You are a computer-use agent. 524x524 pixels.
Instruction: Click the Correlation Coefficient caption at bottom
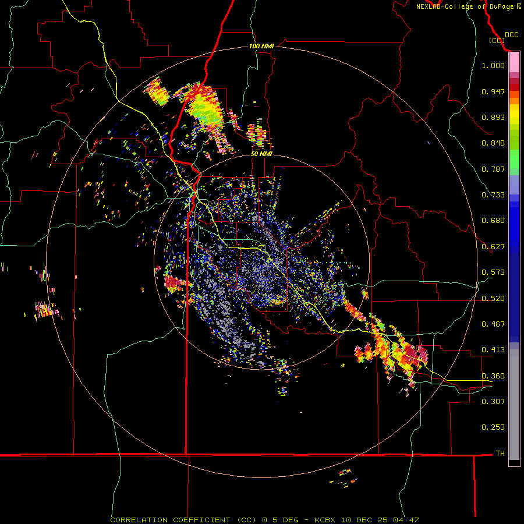(264, 520)
